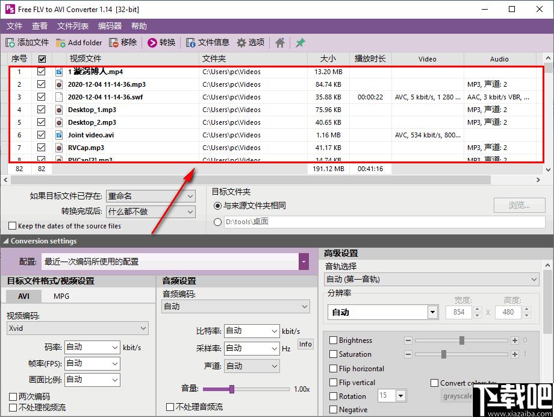This screenshot has height=417, width=554.
Task: Click plus icon of Saturation slider
Action: pos(515,354)
